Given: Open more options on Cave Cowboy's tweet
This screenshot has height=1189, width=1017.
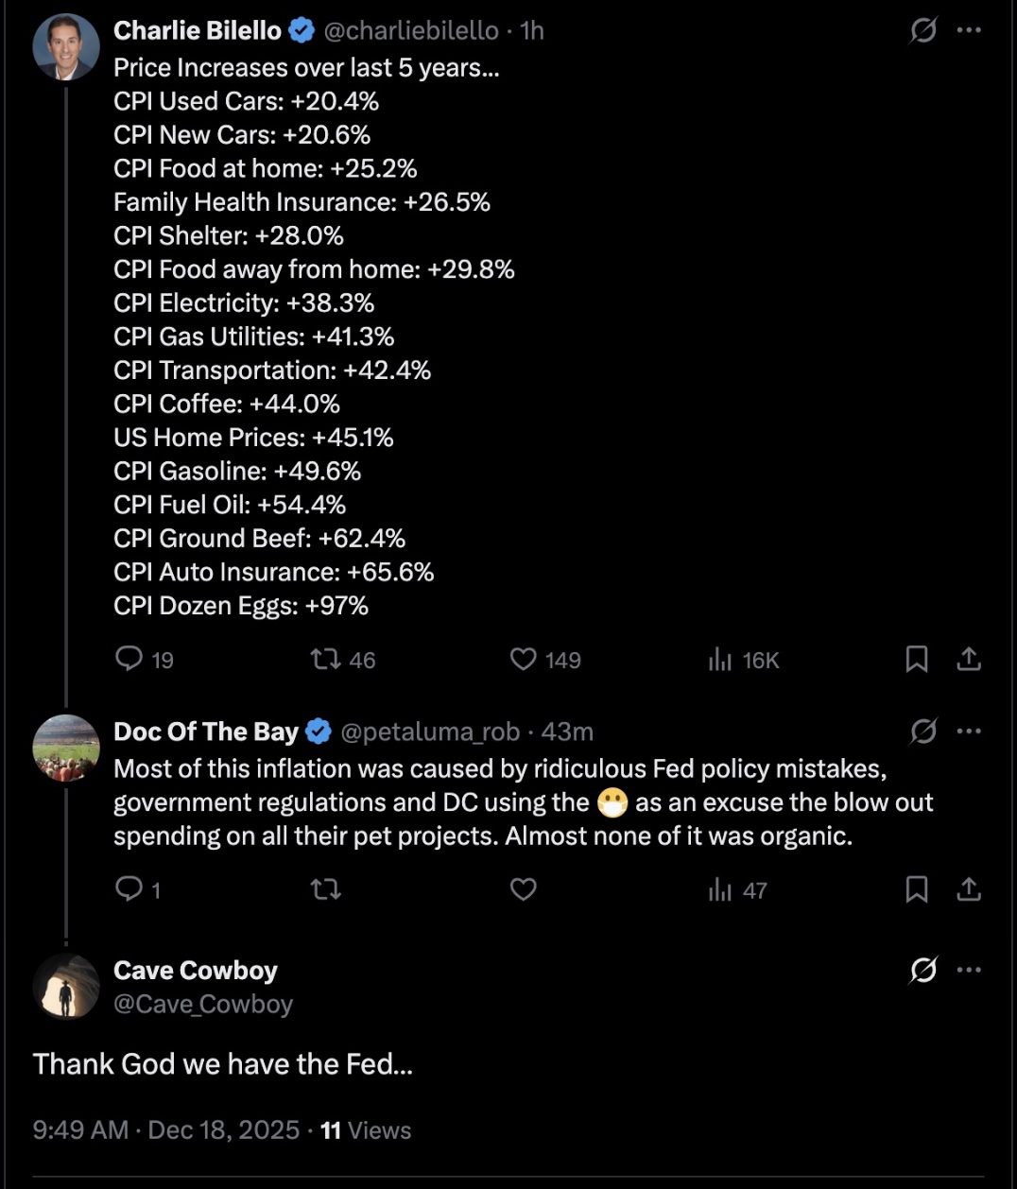Looking at the screenshot, I should click(969, 970).
